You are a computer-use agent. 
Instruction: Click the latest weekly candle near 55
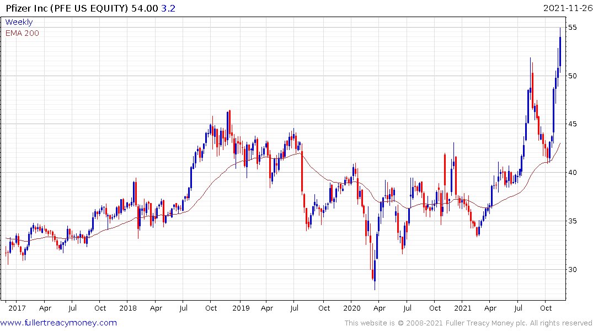(560, 50)
